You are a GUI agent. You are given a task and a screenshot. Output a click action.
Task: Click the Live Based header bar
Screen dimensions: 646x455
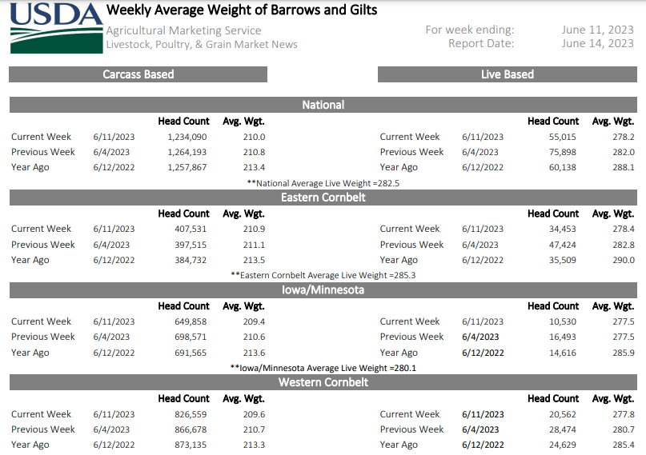[507, 74]
